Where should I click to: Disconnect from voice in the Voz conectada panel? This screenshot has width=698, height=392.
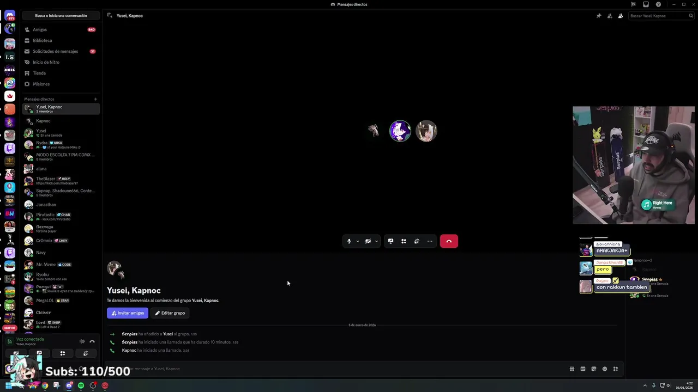(92, 341)
